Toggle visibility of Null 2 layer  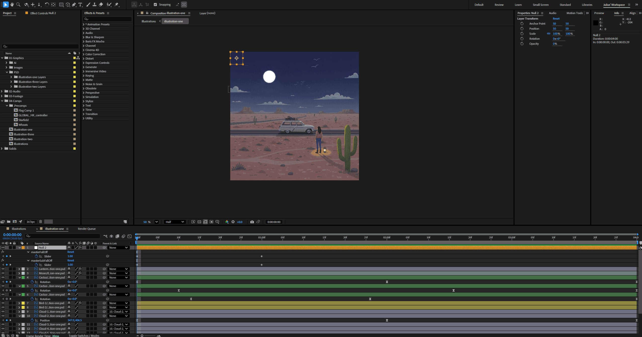3,248
